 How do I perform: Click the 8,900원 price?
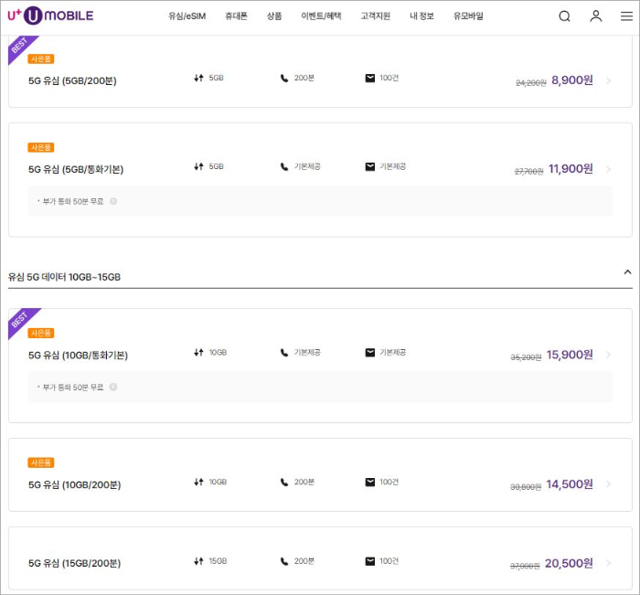572,80
